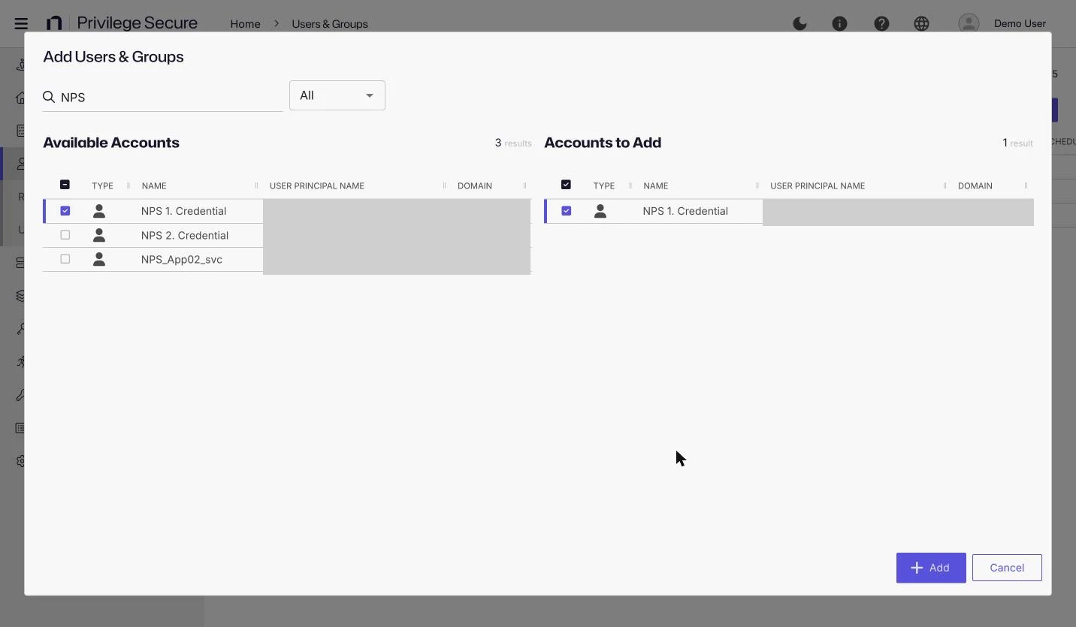1076x627 pixels.
Task: Open Users & Groups breadcrumb link
Action: [330, 23]
